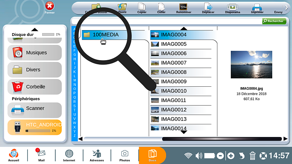
Task: Toggle the volume speaker icon
Action: [x=199, y=155]
